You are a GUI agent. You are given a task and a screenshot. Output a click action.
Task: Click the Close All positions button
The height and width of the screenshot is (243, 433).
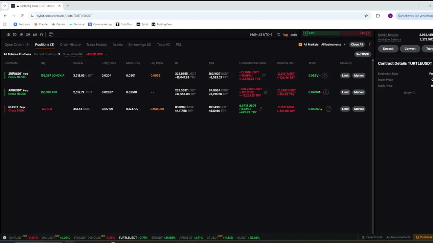(x=357, y=45)
